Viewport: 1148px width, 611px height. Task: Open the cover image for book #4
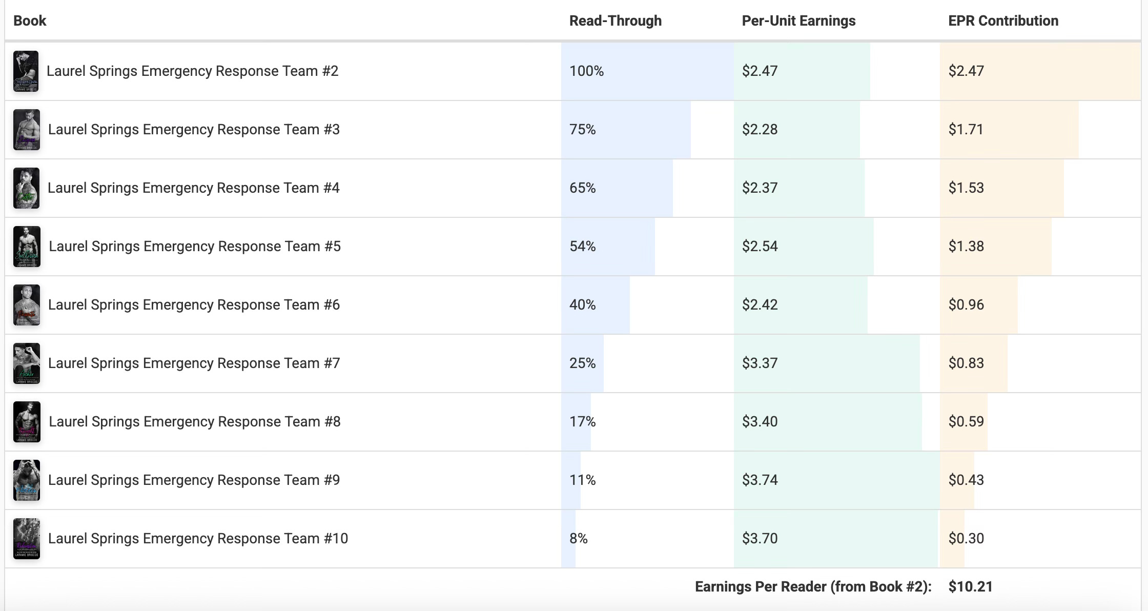tap(26, 188)
